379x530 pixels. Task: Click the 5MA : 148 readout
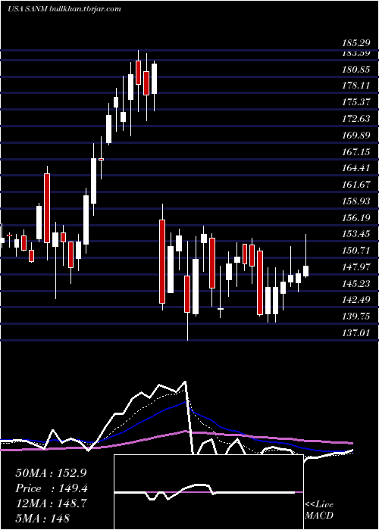click(x=42, y=518)
